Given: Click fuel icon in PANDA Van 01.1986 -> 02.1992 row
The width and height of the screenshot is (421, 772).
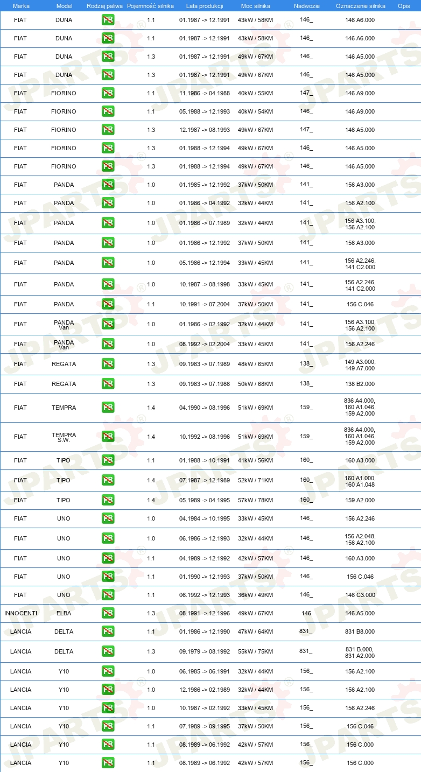Looking at the screenshot, I should [108, 324].
